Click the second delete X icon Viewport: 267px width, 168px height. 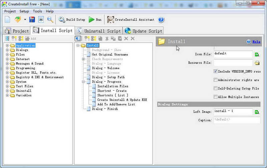132,39
